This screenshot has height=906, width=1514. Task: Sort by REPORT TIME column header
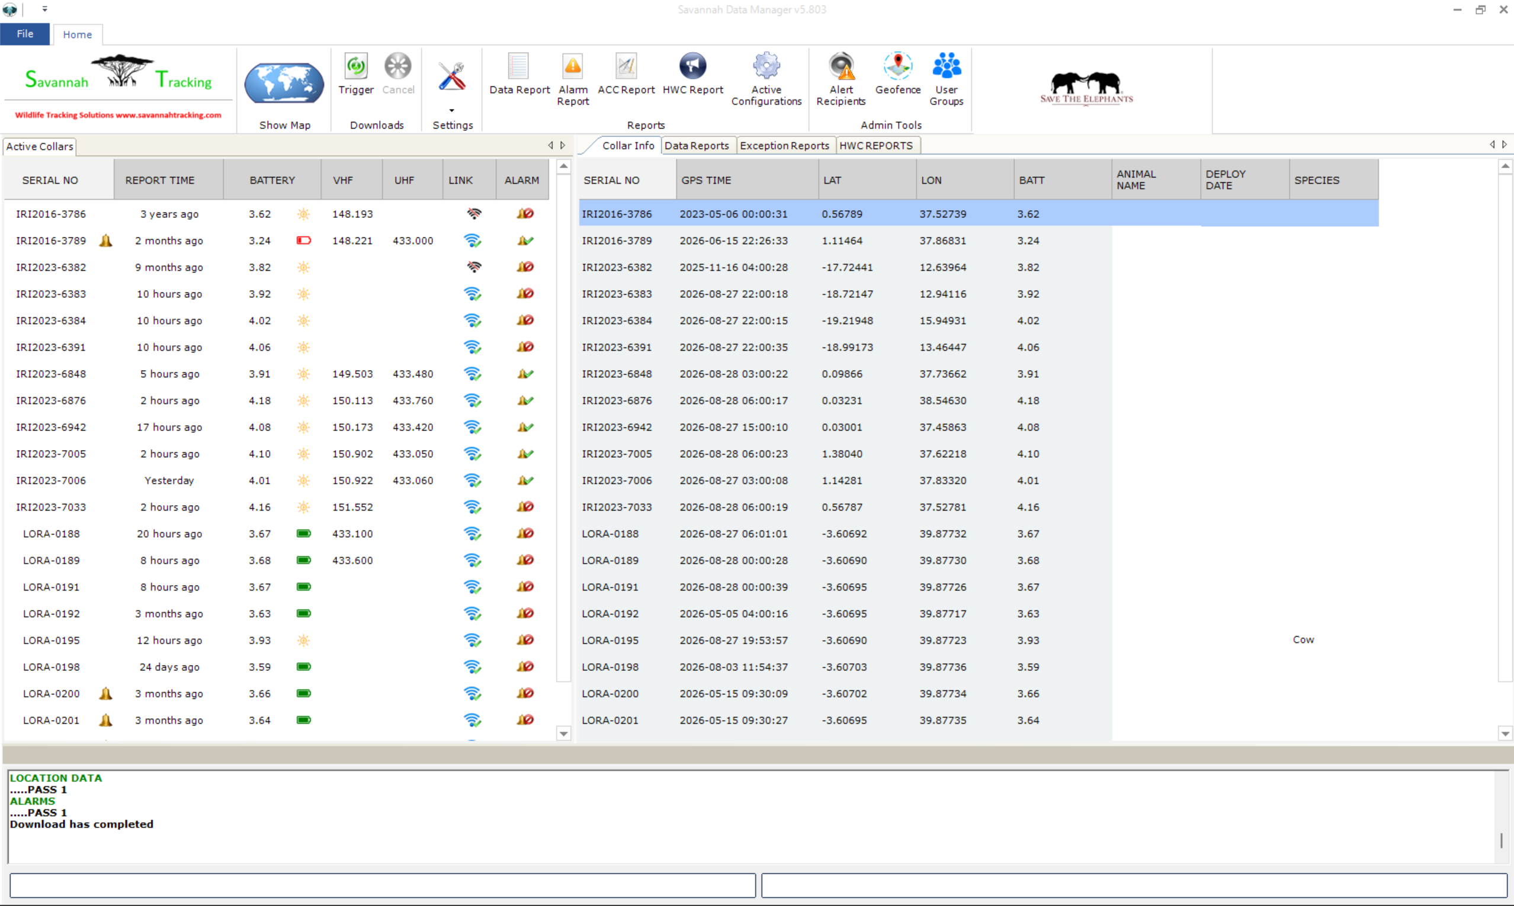pos(169,180)
